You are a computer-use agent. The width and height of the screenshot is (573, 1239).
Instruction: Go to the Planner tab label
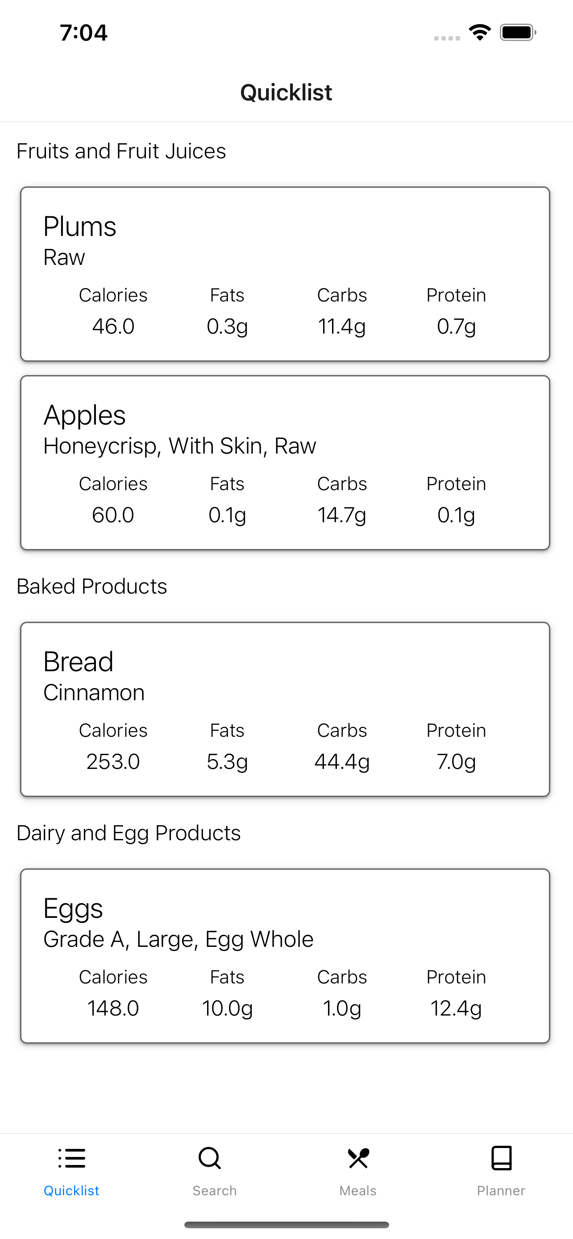(x=501, y=1190)
